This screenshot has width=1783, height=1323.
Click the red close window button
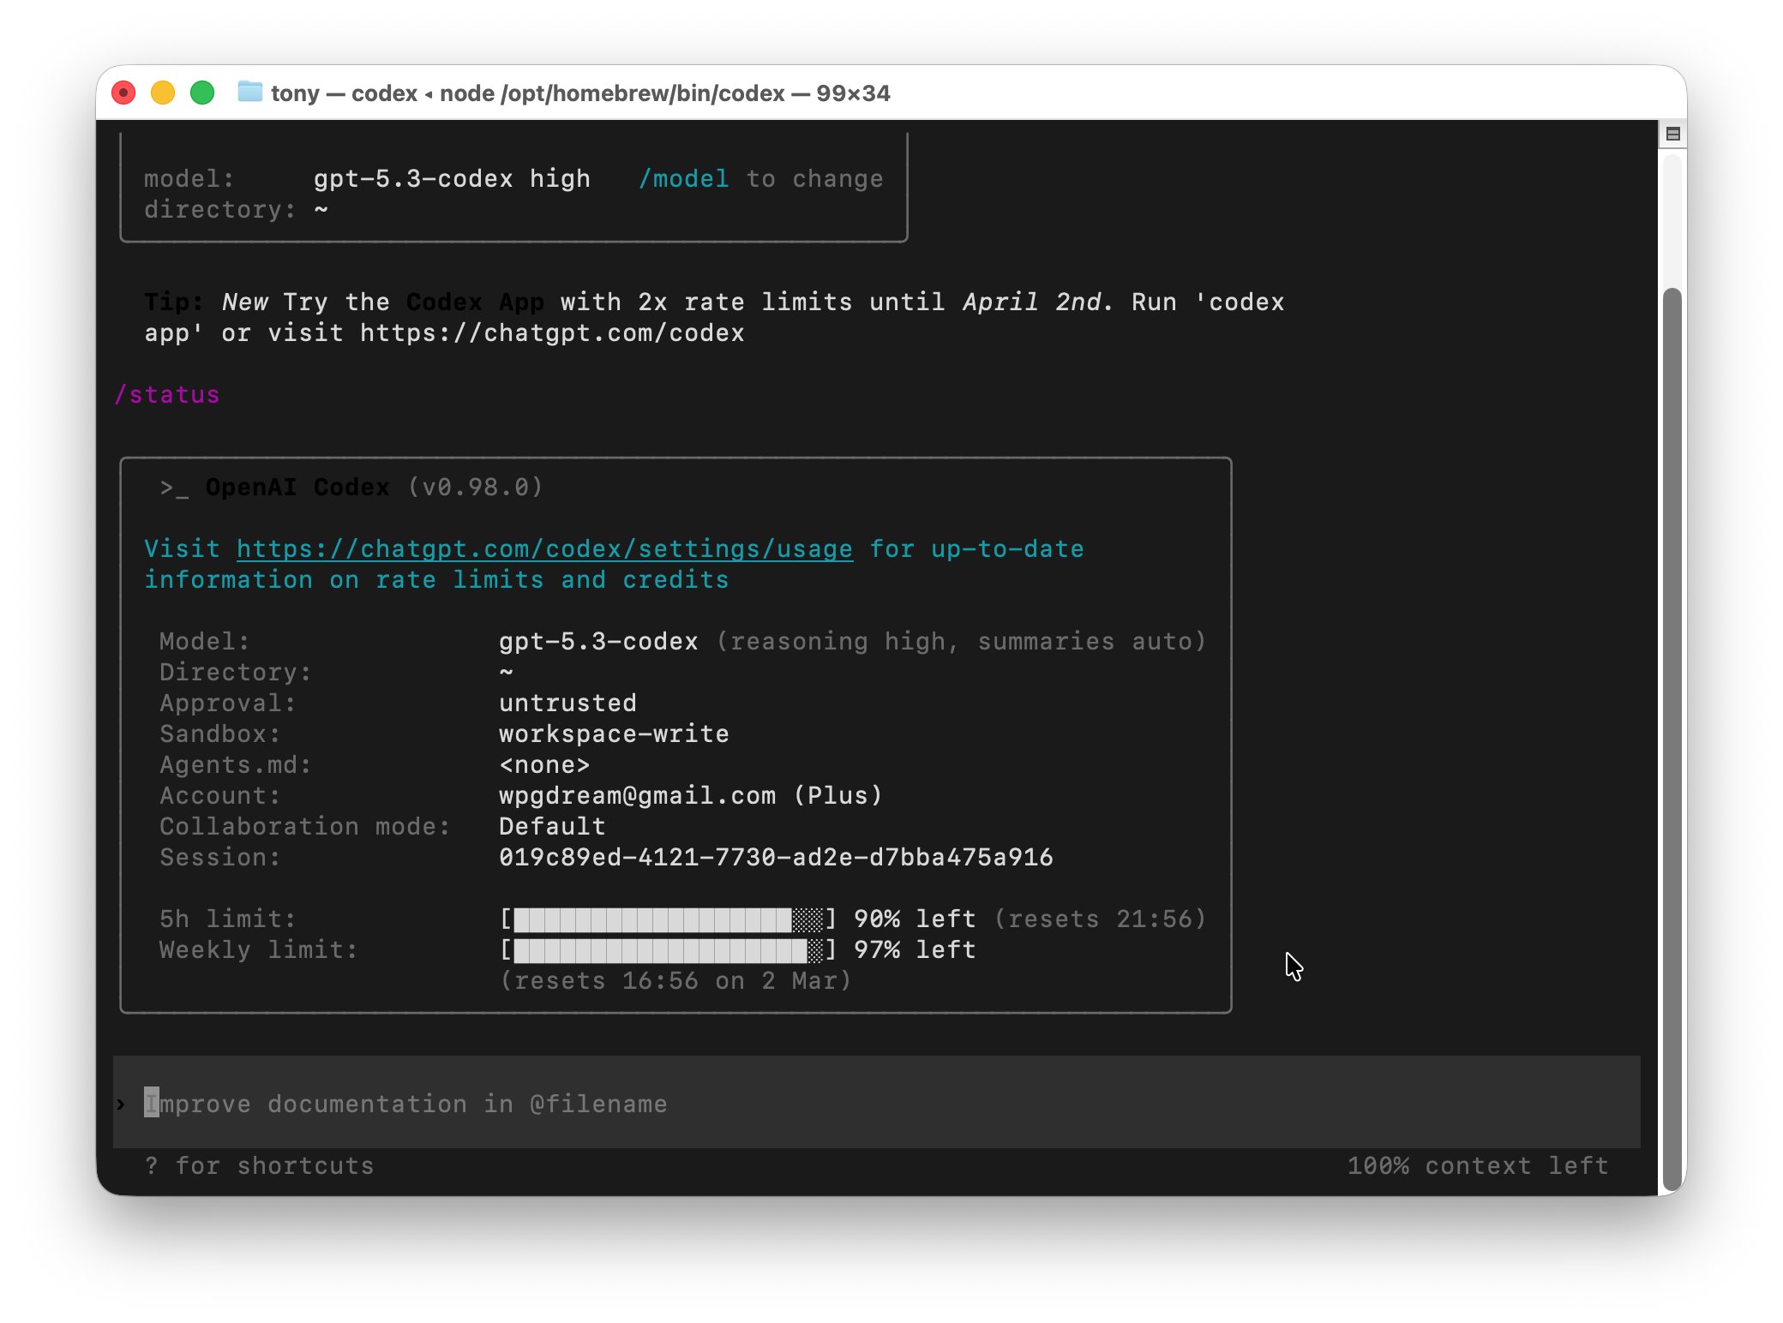coord(124,93)
